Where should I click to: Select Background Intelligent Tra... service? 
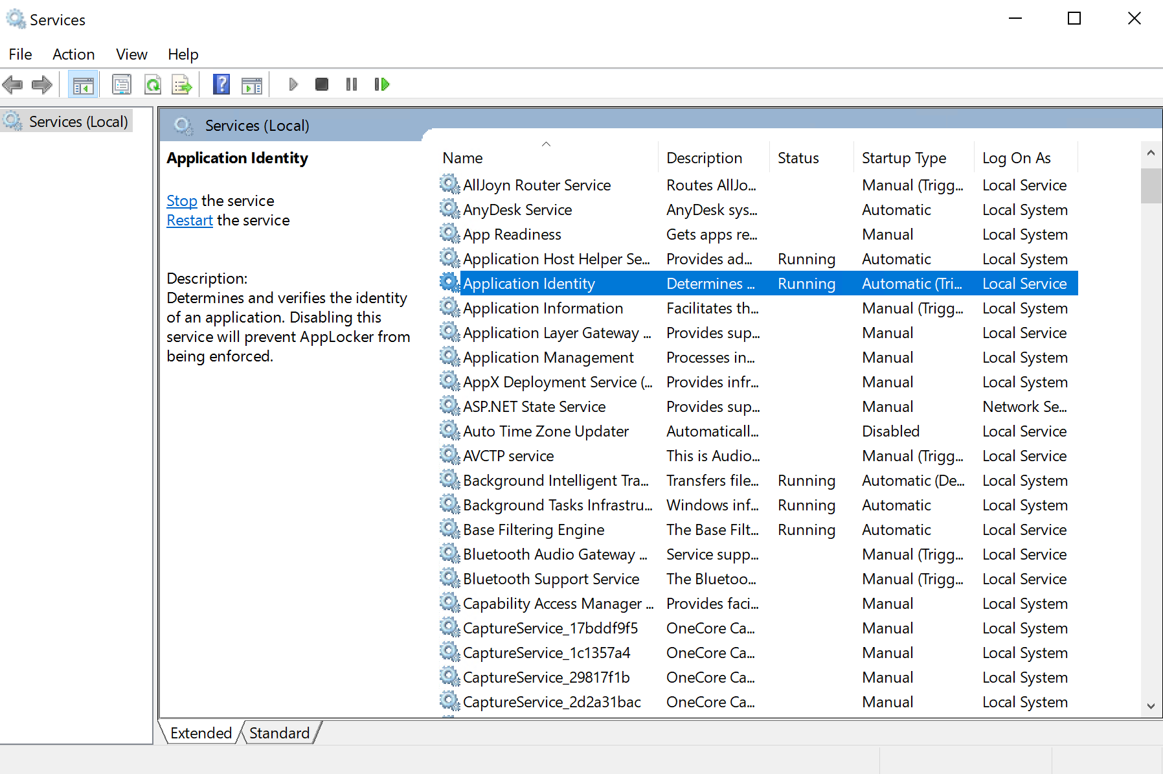pyautogui.click(x=758, y=480)
